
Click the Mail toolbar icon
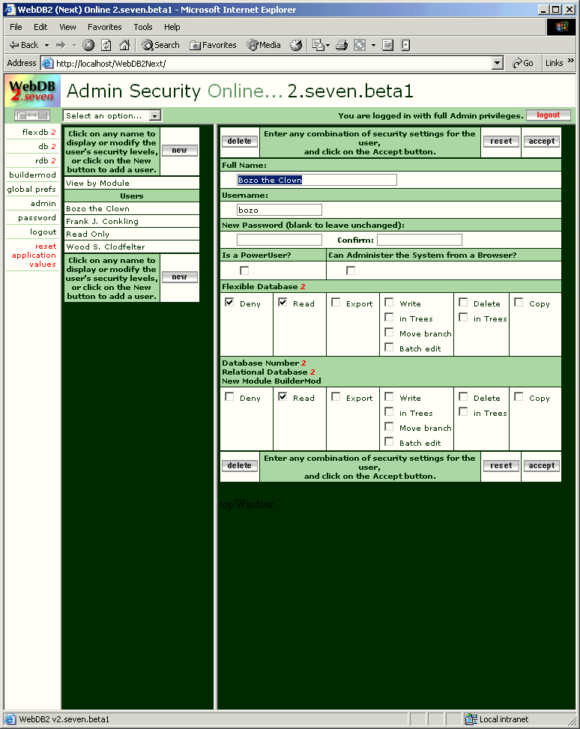(x=318, y=45)
